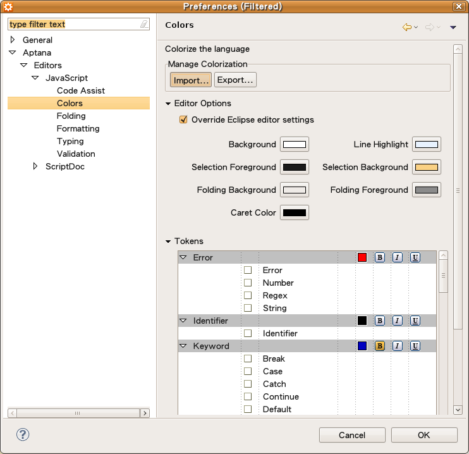Check the Case keyword checkbox
This screenshot has height=454, width=469.
(x=248, y=371)
